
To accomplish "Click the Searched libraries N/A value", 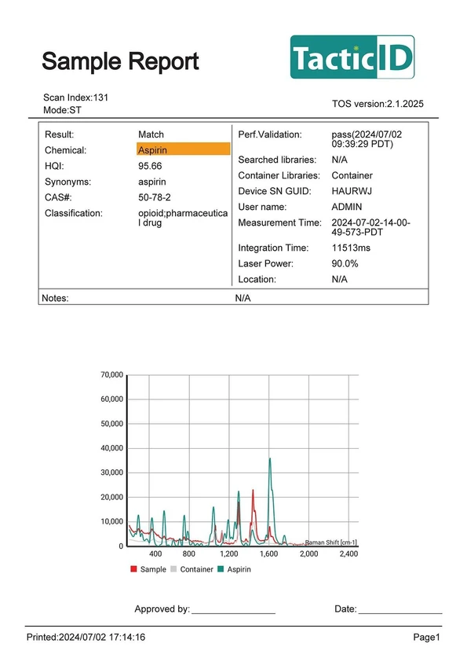I will pyautogui.click(x=340, y=160).
